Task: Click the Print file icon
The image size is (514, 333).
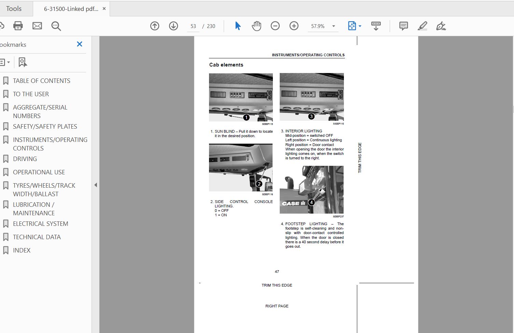Action: pyautogui.click(x=18, y=26)
